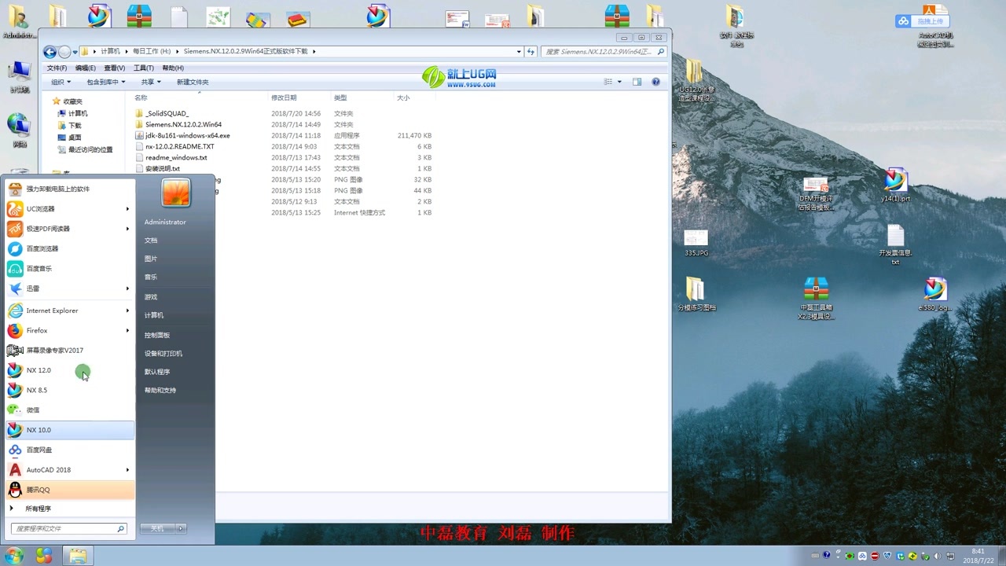This screenshot has height=566, width=1006.
Task: Expand the UC浏览器 submenu arrow
Action: [127, 208]
